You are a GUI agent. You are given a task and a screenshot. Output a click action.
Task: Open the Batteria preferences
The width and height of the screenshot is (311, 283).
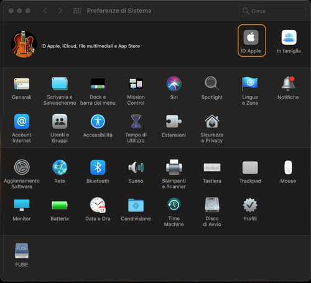click(x=60, y=209)
